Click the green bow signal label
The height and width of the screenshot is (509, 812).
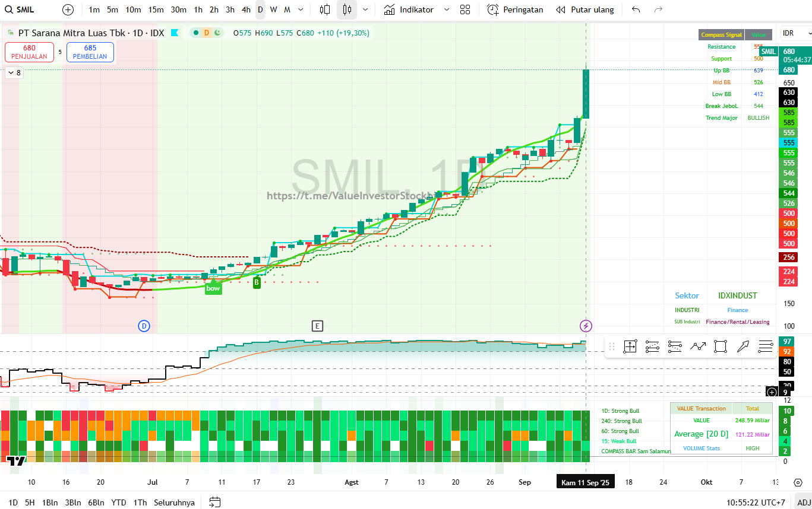[213, 288]
